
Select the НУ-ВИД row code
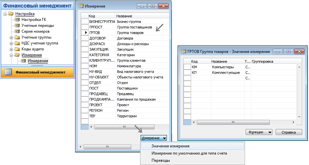click(102, 72)
